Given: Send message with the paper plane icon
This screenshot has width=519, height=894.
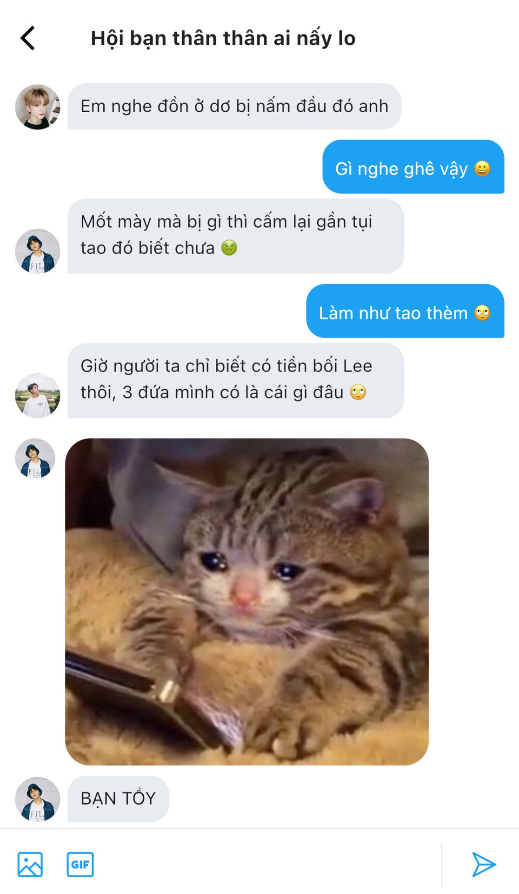Looking at the screenshot, I should pyautogui.click(x=484, y=865).
